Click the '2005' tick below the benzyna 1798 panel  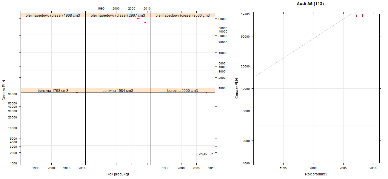point(67,168)
